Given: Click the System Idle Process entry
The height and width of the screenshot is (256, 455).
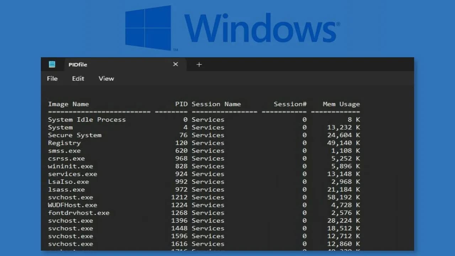Looking at the screenshot, I should click(87, 119).
